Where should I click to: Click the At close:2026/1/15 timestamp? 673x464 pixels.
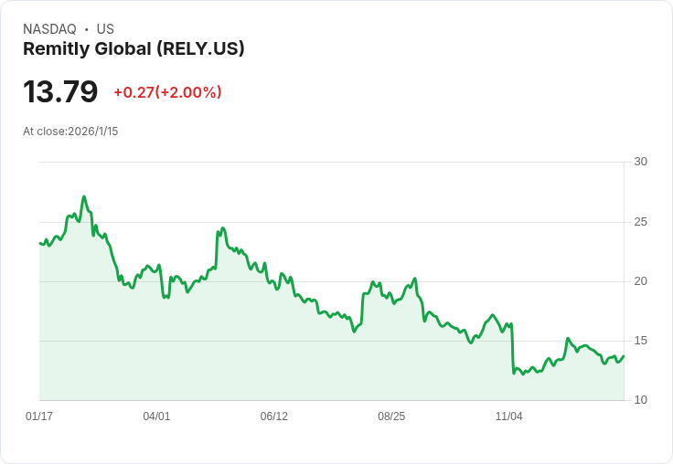[70, 132]
